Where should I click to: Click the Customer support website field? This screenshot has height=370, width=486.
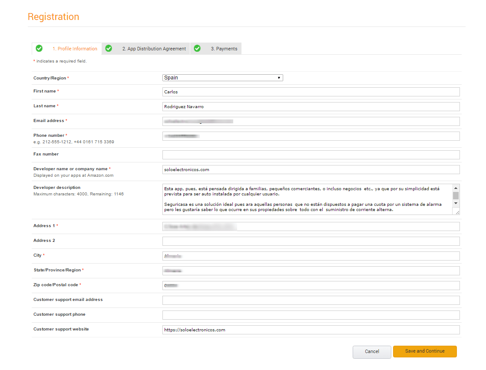coord(311,330)
